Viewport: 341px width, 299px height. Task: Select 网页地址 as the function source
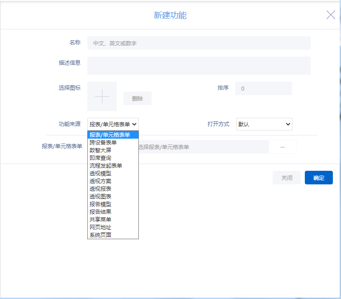100,227
